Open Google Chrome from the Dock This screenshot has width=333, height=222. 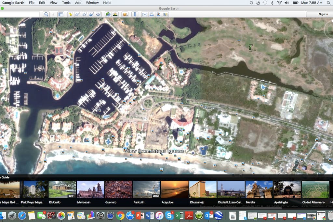tap(120, 215)
